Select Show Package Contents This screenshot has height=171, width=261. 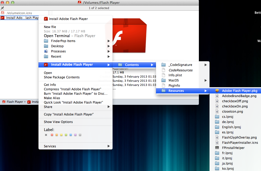click(x=62, y=77)
